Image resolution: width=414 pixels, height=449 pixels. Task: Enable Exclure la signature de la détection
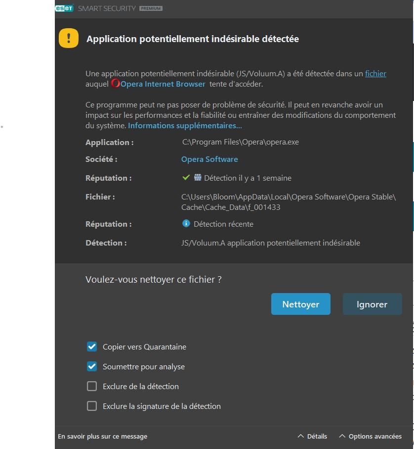point(92,406)
